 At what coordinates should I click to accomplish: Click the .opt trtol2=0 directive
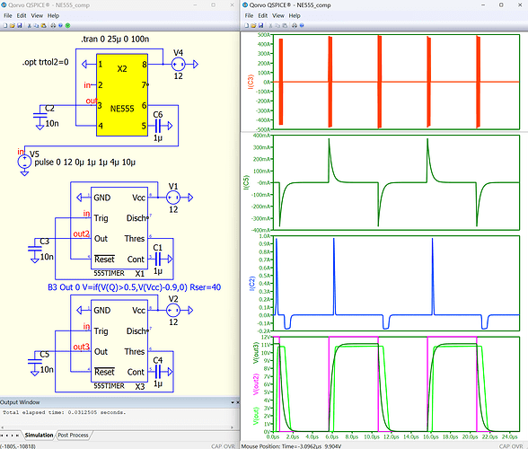click(46, 62)
